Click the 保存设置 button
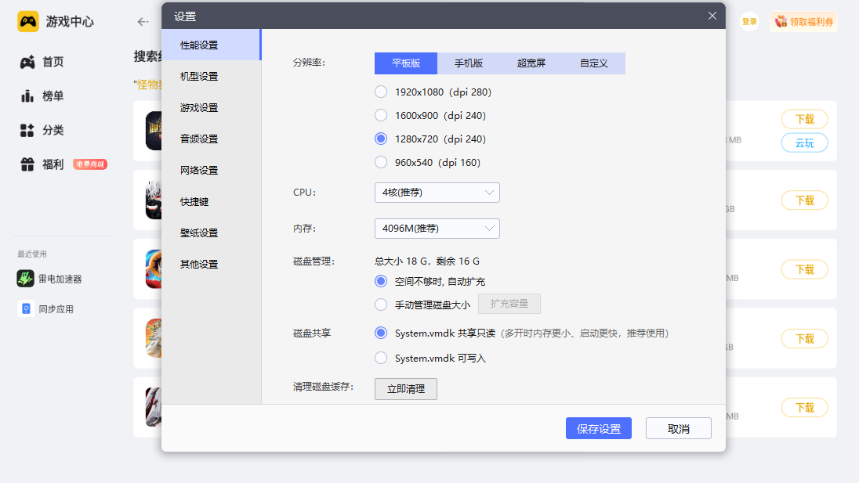 pos(598,428)
